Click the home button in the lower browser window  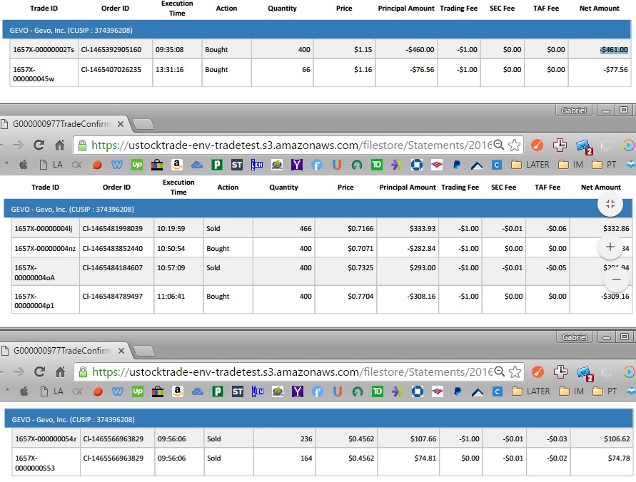click(x=60, y=371)
